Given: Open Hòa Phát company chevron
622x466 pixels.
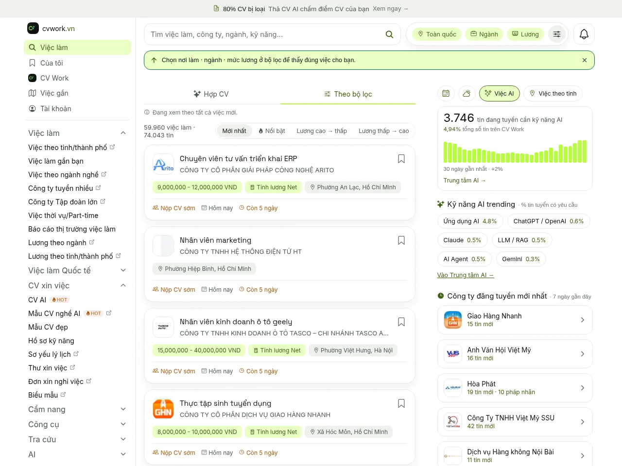Looking at the screenshot, I should click(583, 388).
